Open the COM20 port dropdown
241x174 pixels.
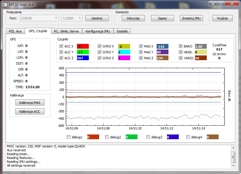(x=40, y=18)
